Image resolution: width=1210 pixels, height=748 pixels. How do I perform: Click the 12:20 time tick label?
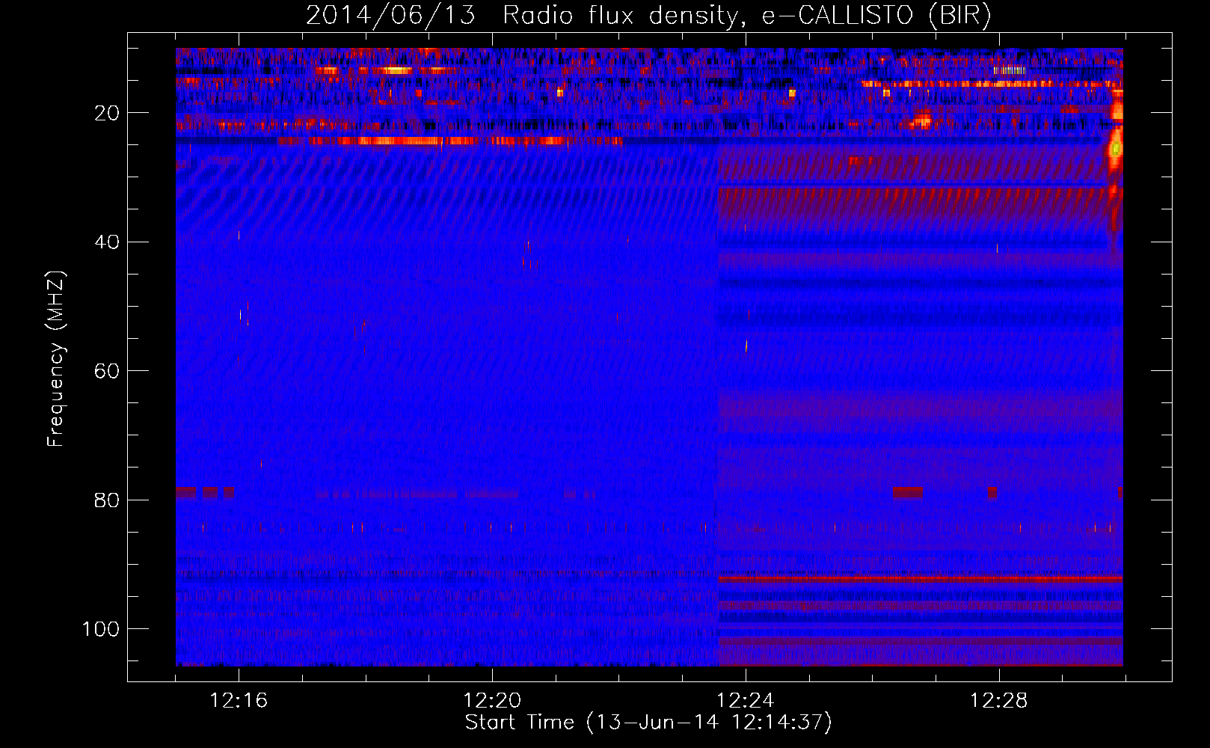492,701
